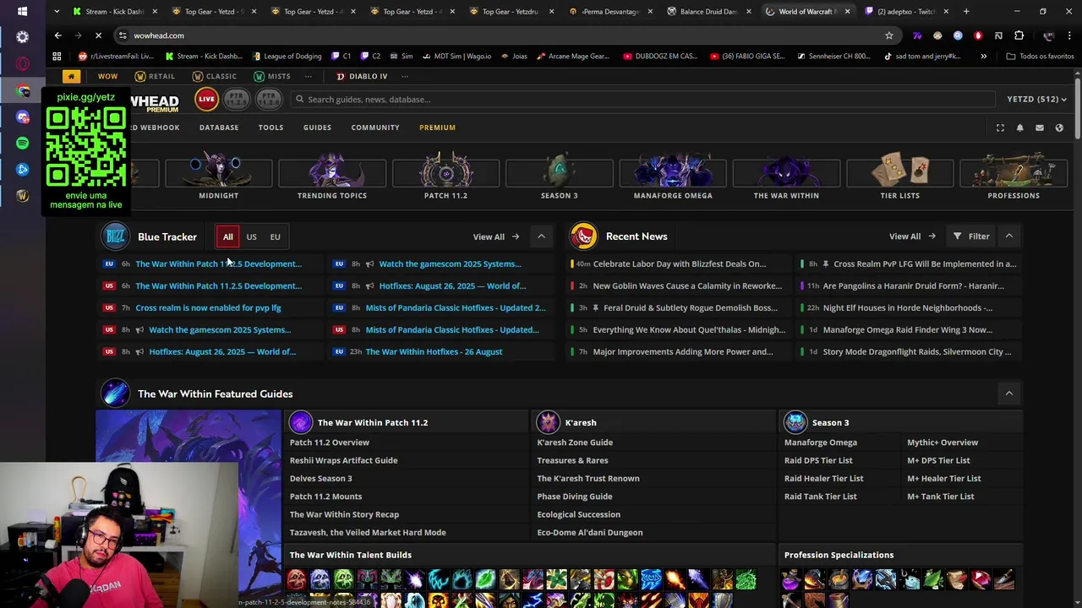
Task: Click the Recent News icon
Action: pyautogui.click(x=583, y=236)
